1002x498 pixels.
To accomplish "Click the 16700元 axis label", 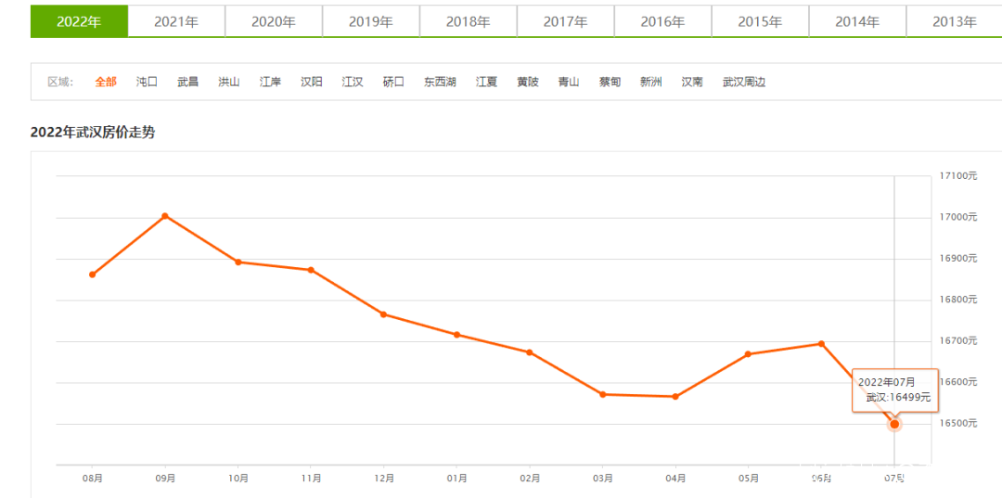I will [958, 340].
